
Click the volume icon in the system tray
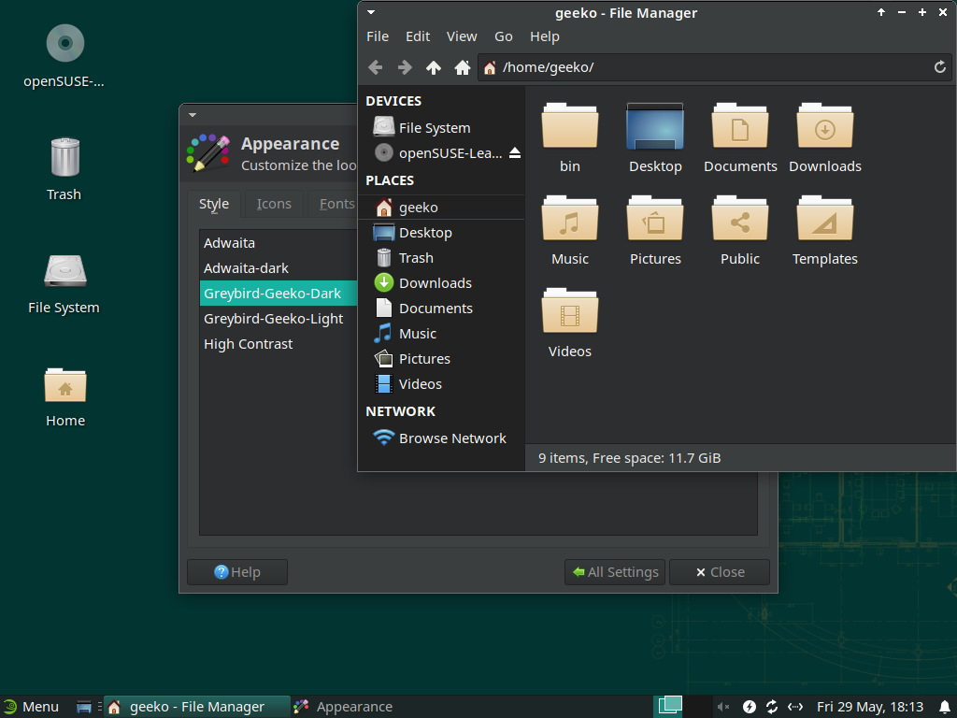[x=723, y=707]
